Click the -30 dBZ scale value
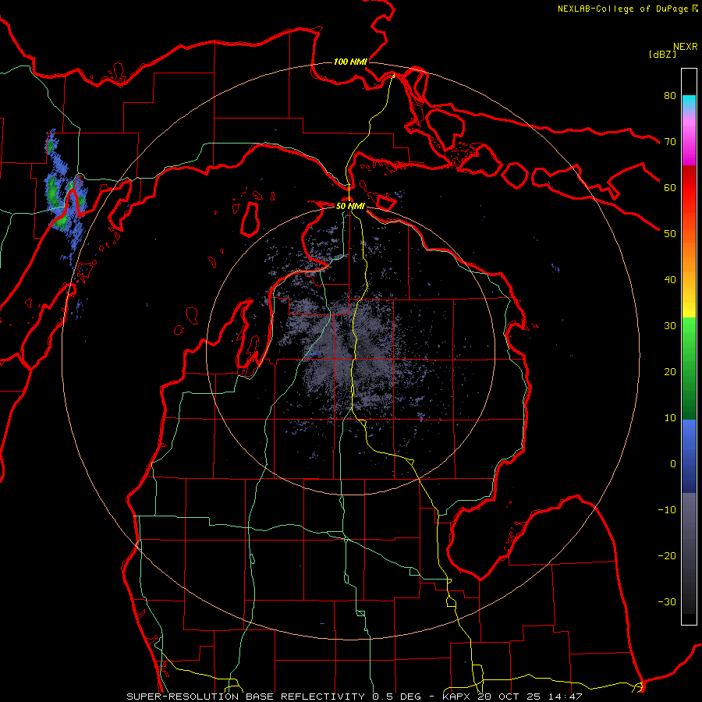This screenshot has height=702, width=702. point(667,601)
